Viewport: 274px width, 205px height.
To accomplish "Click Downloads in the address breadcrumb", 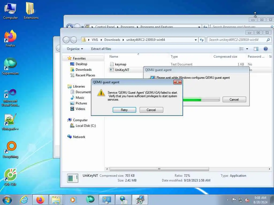I will coord(112,40).
